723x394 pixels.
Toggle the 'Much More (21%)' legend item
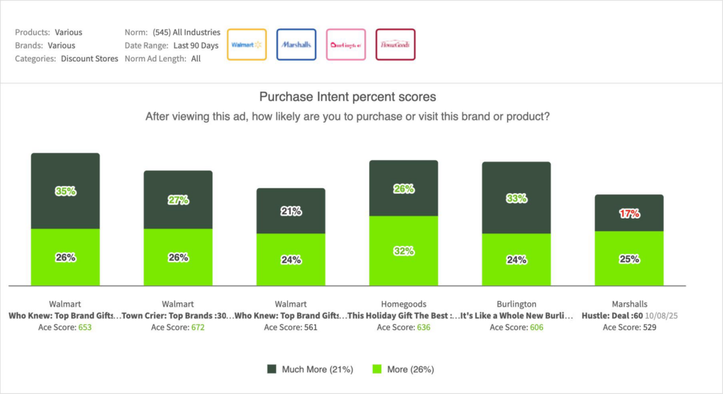[x=317, y=369]
